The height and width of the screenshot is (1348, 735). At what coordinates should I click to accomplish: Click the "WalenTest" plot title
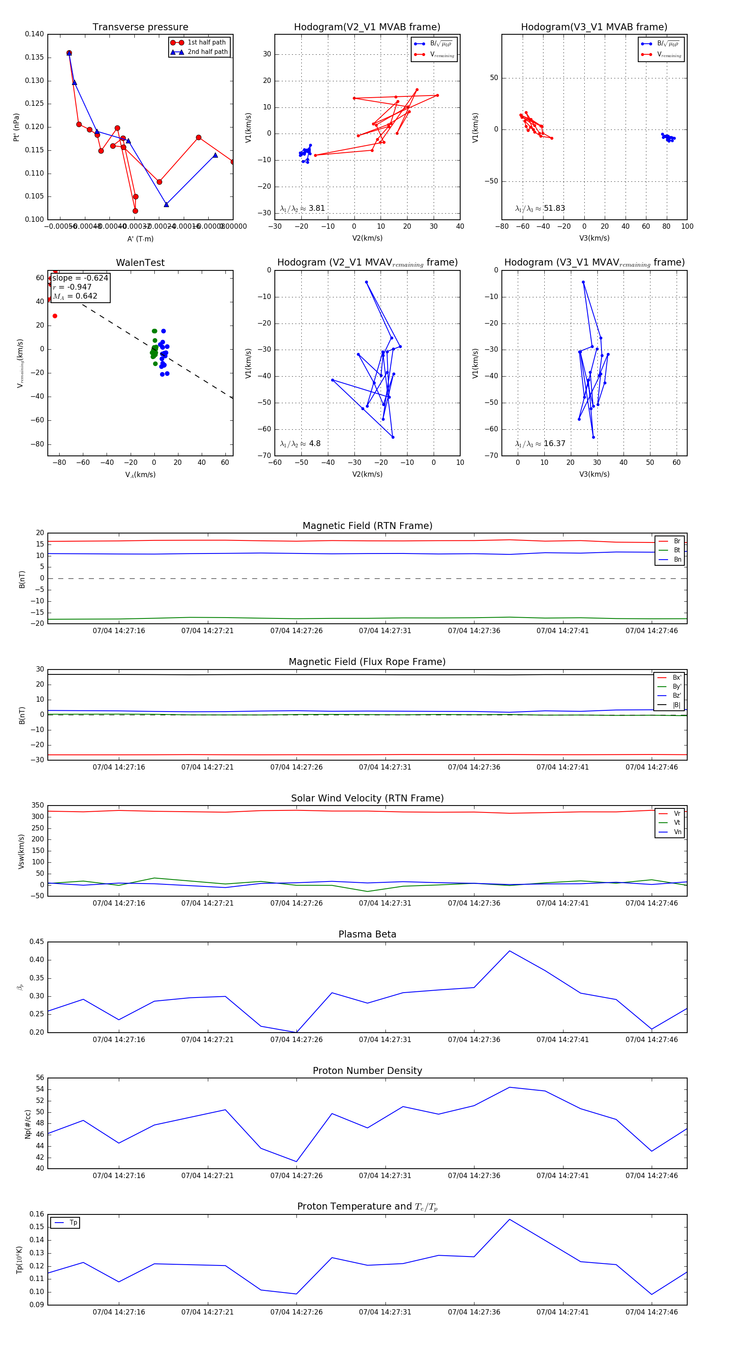coord(140,263)
